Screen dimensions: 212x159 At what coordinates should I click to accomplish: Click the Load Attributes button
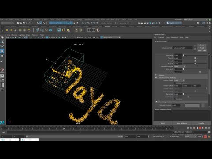[182, 123]
